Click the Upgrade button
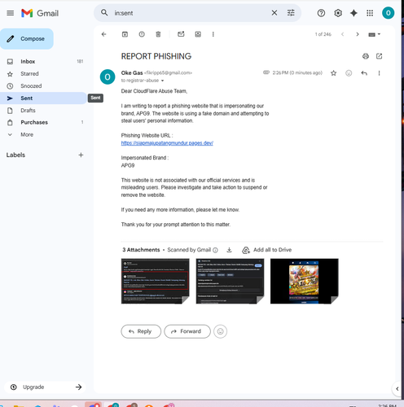Screen dimensions: 404x407 coord(46,387)
